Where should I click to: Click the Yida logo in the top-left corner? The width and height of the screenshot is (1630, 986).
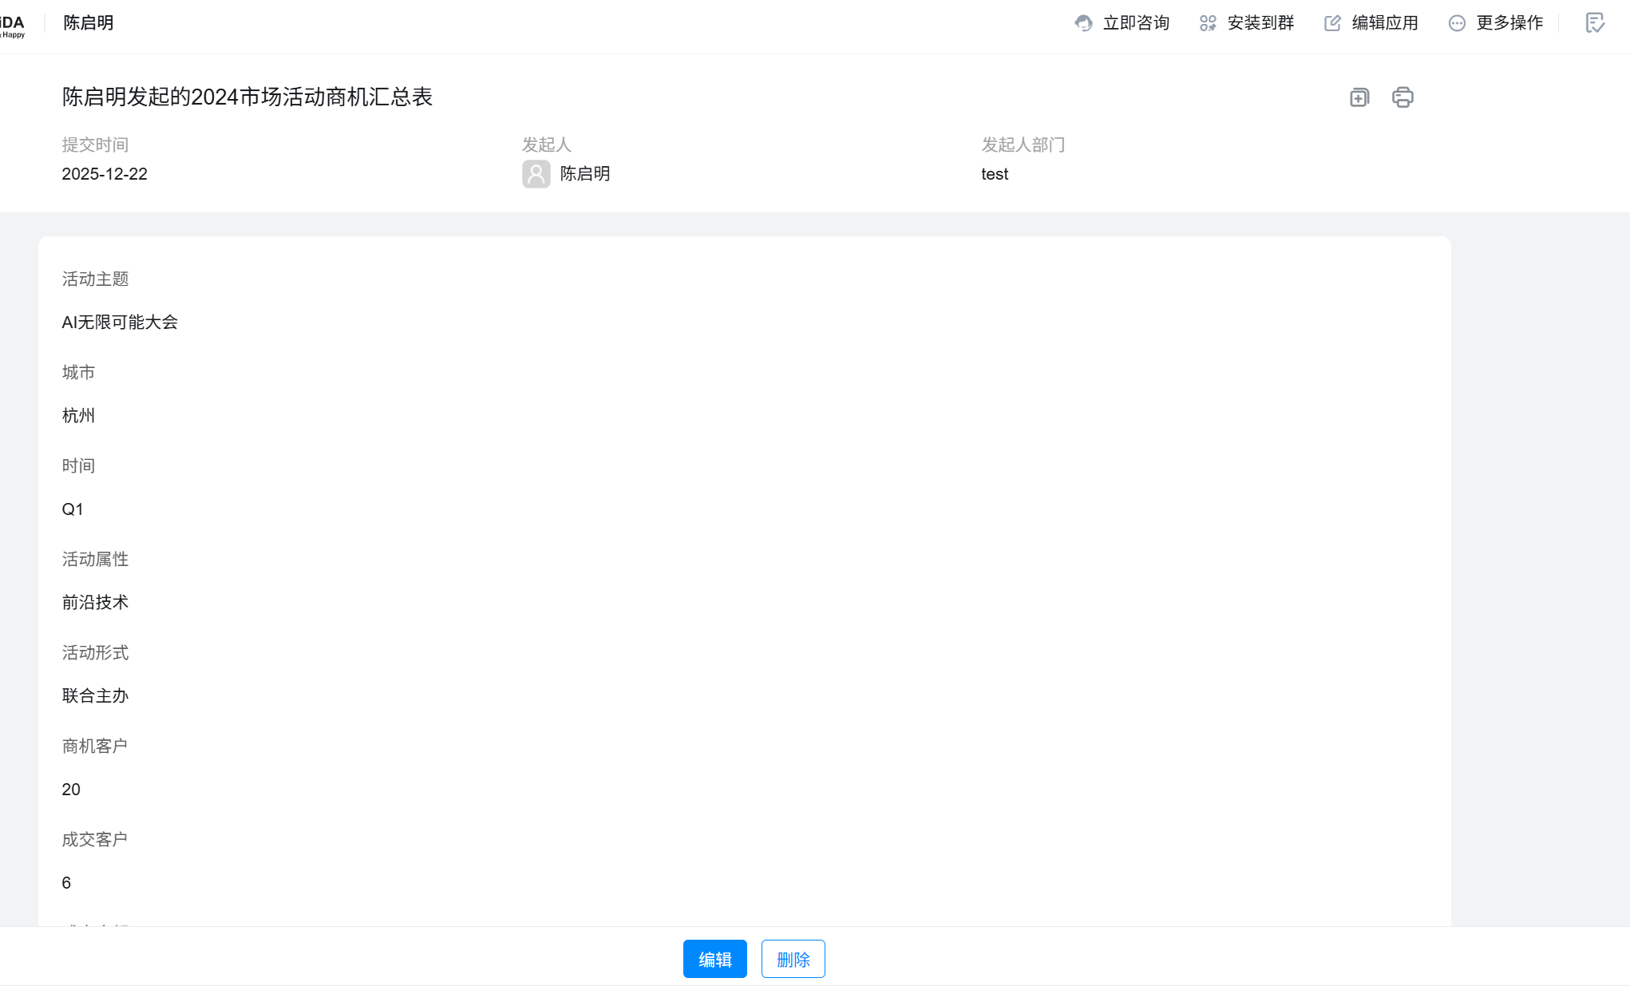12,26
